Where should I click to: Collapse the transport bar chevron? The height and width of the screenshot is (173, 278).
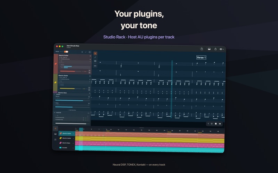pos(208,124)
